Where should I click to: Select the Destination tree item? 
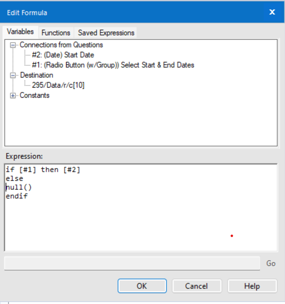click(x=37, y=75)
